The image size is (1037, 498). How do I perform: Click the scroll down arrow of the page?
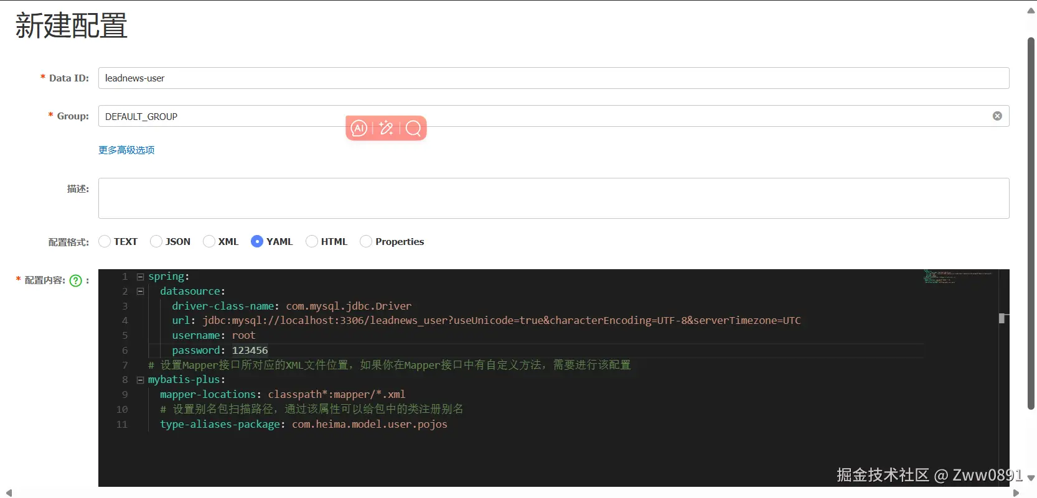pos(1031,478)
